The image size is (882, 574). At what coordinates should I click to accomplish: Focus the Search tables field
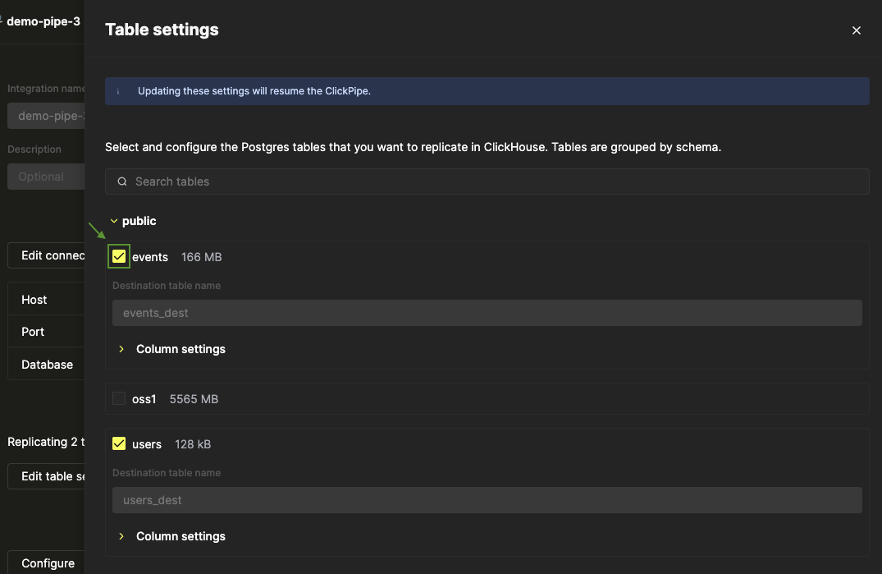coord(492,181)
